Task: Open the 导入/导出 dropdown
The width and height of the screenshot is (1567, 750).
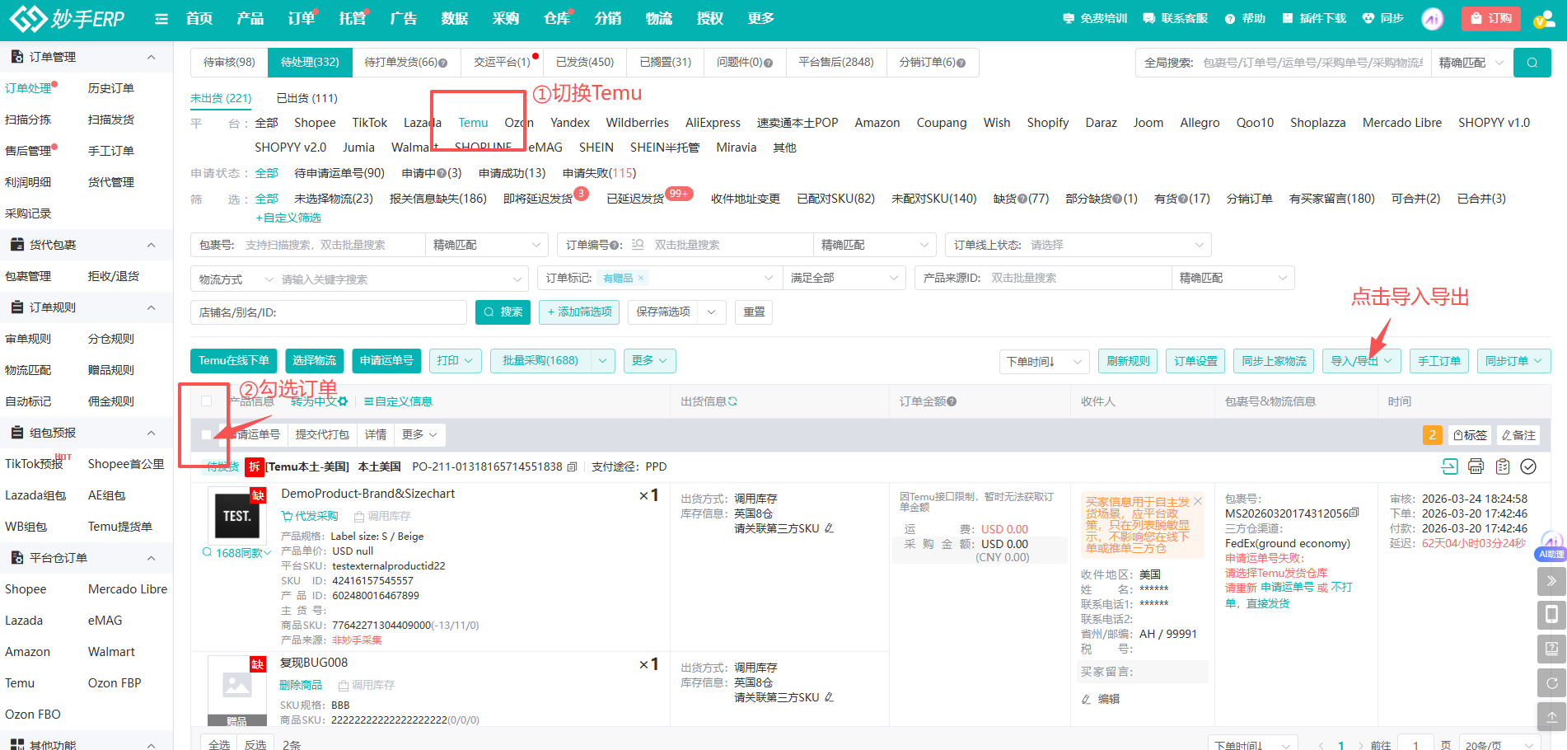Action: coord(1362,361)
